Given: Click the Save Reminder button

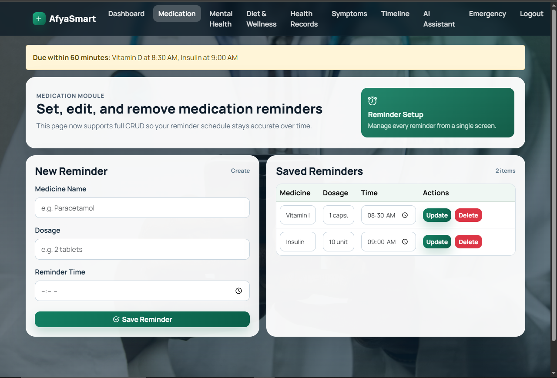Looking at the screenshot, I should pos(142,319).
